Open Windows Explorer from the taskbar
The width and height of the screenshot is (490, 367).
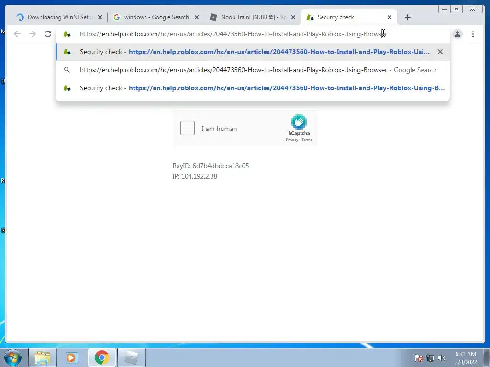[43, 357]
